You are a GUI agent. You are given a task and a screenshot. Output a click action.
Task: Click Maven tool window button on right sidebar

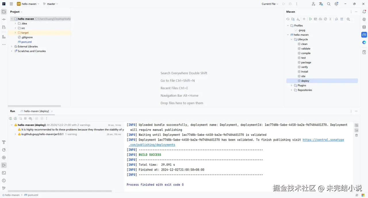tap(364, 35)
